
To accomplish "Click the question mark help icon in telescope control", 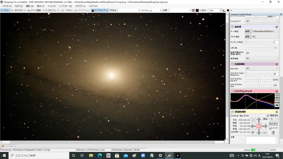I will 273,133.
